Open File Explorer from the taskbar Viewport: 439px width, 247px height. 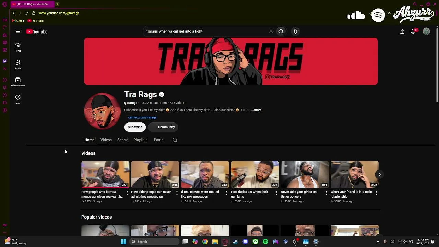tap(215, 242)
